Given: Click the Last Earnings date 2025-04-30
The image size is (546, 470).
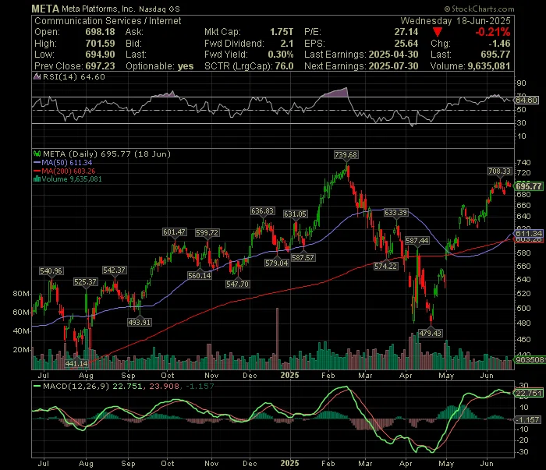Looking at the screenshot, I should [393, 55].
